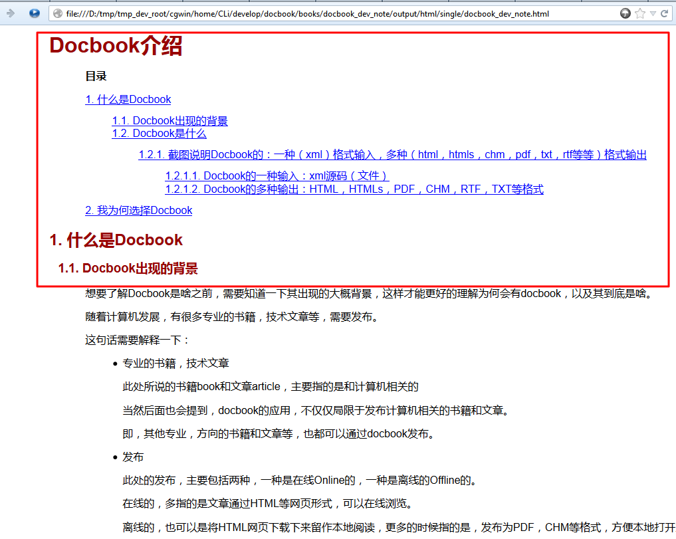Open TOC link 1.2. Docbook是什么
This screenshot has width=676, height=539.
(x=159, y=134)
